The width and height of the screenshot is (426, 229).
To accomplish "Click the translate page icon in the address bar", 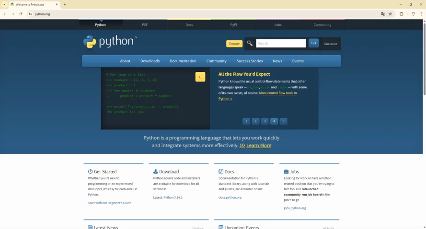I will tap(383, 14).
